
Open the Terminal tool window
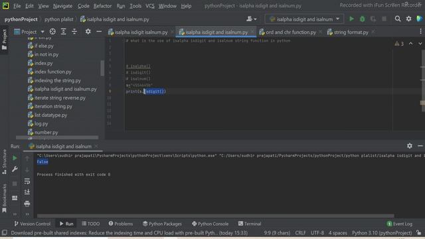250,224
